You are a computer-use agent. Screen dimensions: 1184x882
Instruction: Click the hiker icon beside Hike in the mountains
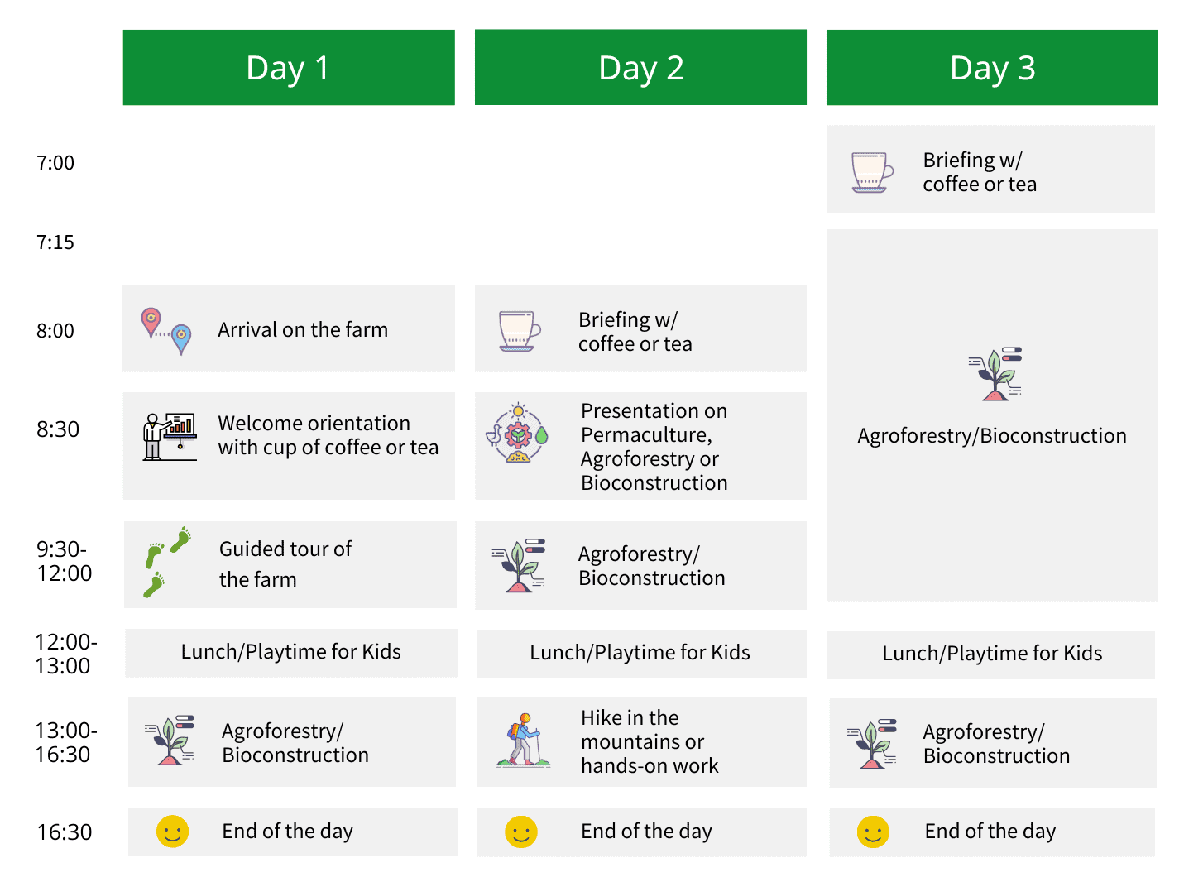pos(523,740)
